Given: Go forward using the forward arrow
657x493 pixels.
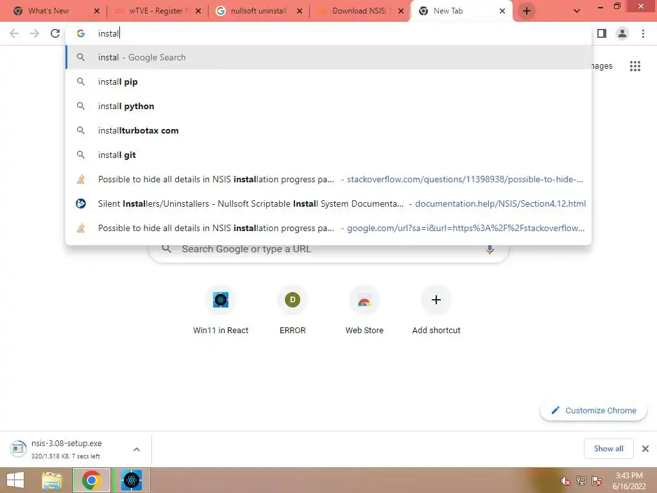Looking at the screenshot, I should [x=35, y=33].
